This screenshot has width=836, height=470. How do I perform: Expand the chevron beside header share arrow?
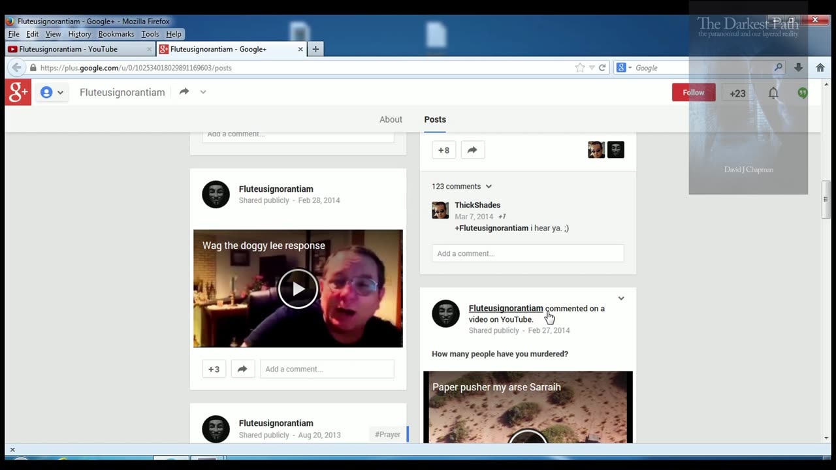click(x=203, y=92)
